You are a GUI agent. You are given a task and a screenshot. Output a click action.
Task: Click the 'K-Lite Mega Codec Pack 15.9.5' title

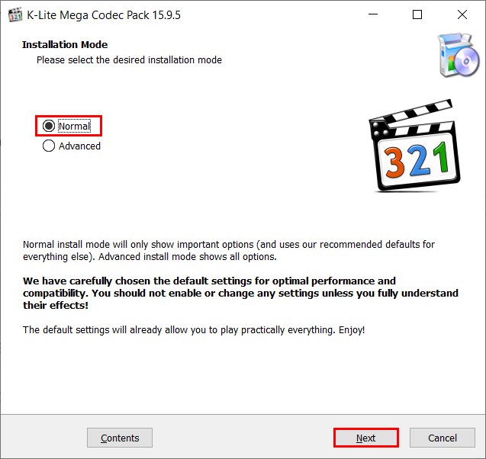click(104, 14)
